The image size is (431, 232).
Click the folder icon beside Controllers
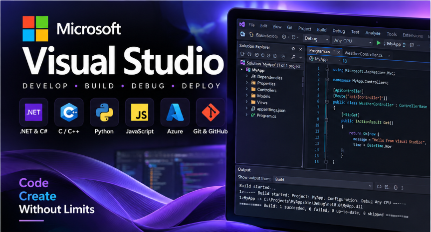[253, 89]
